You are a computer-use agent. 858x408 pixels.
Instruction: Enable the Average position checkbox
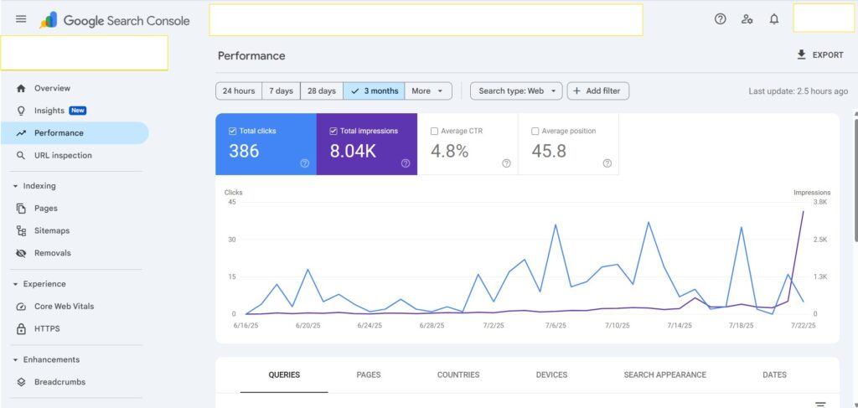[535, 132]
